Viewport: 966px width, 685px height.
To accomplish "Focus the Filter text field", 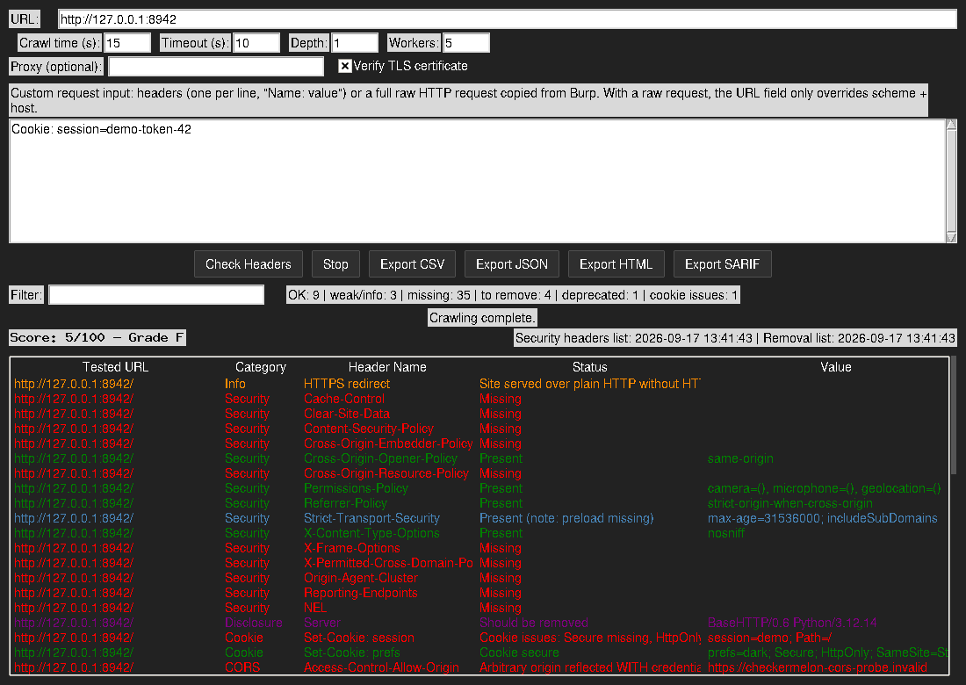I will click(x=156, y=295).
